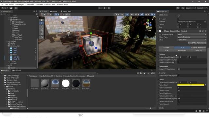This screenshot has width=209, height=118.
Task: Click the yellow FlameColor swatch
Action: (191, 85)
